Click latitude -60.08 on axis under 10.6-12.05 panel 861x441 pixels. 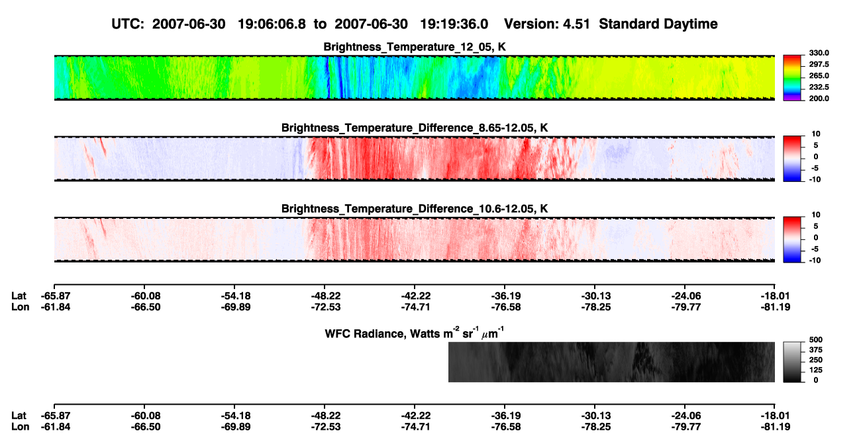[146, 296]
